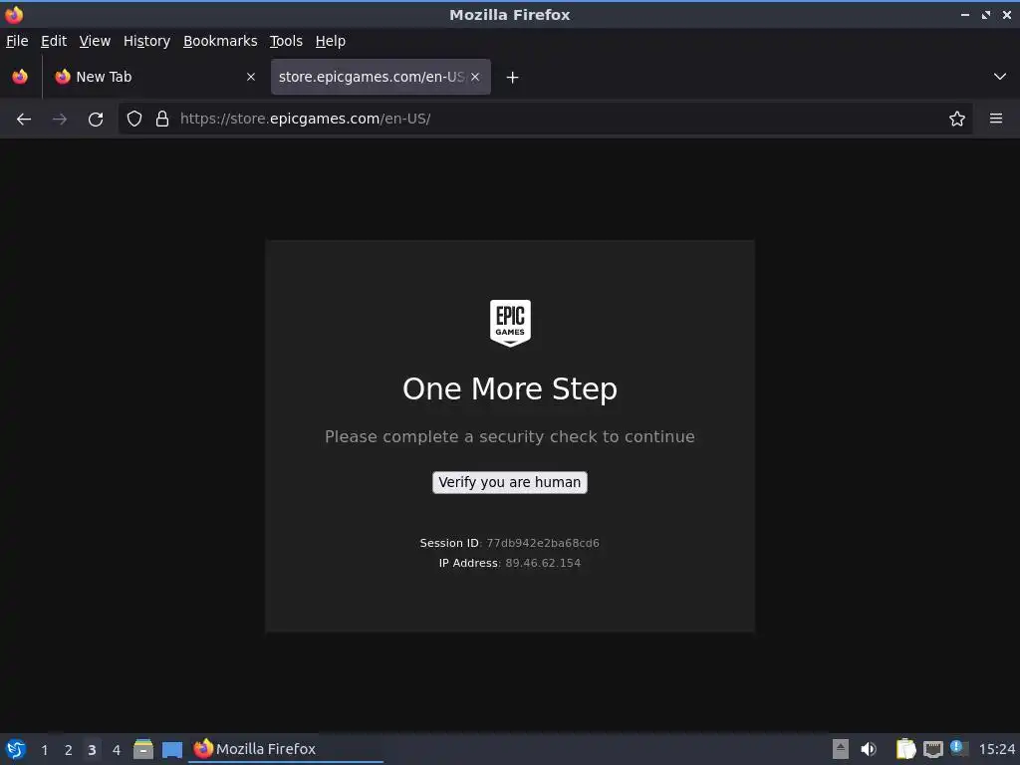Open the volume speaker tray icon
The height and width of the screenshot is (765, 1020).
[869, 749]
